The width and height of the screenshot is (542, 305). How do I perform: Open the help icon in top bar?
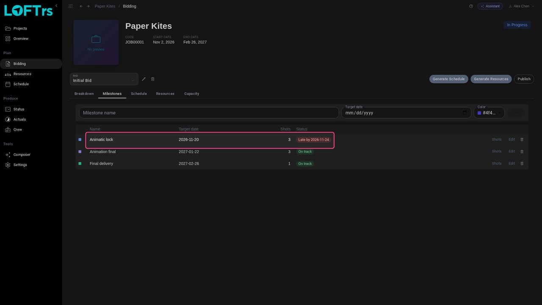coord(471,6)
